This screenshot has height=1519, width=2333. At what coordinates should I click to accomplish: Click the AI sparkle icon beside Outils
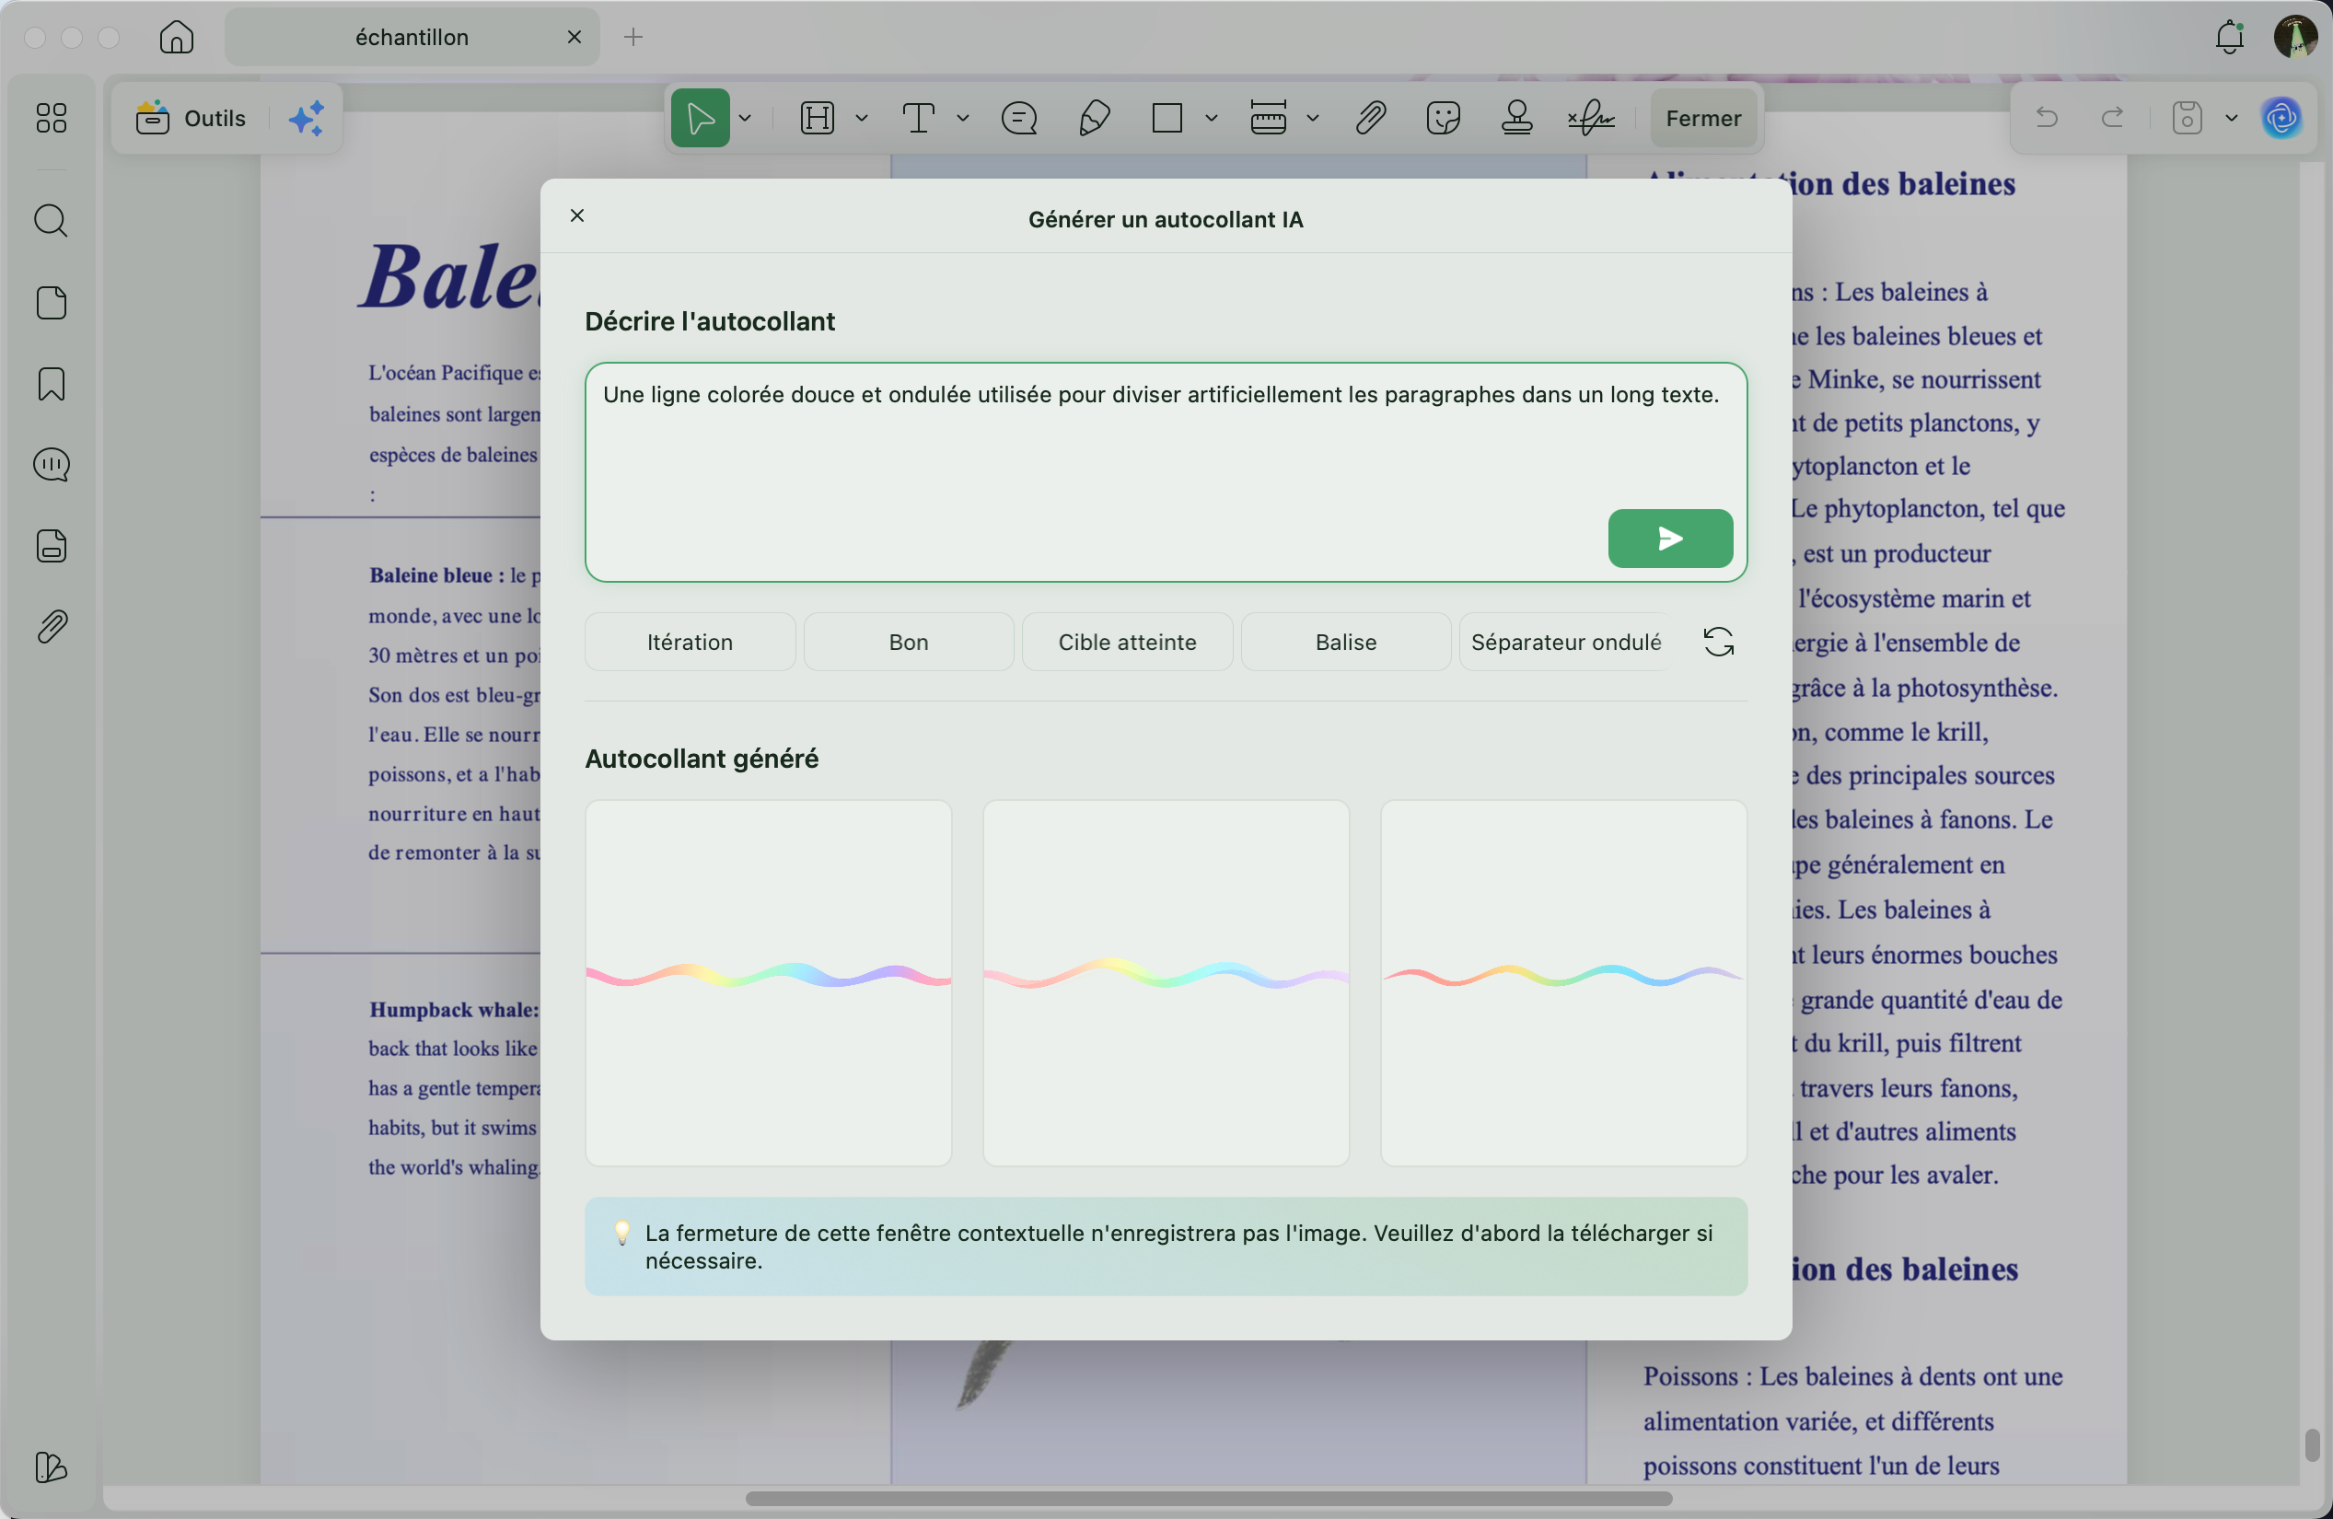307,119
